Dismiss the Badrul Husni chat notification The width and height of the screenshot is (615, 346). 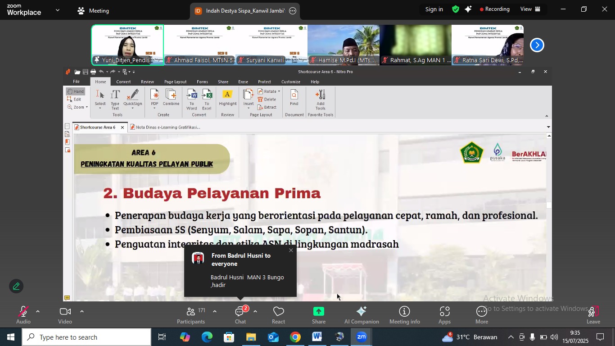pos(291,250)
